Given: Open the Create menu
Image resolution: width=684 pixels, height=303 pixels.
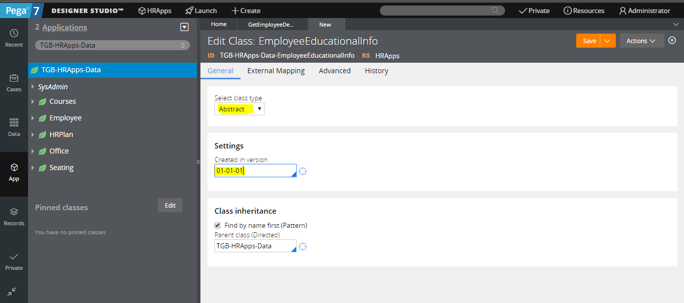Looking at the screenshot, I should coord(246,11).
